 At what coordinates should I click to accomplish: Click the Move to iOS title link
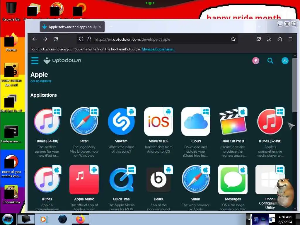tap(158, 141)
